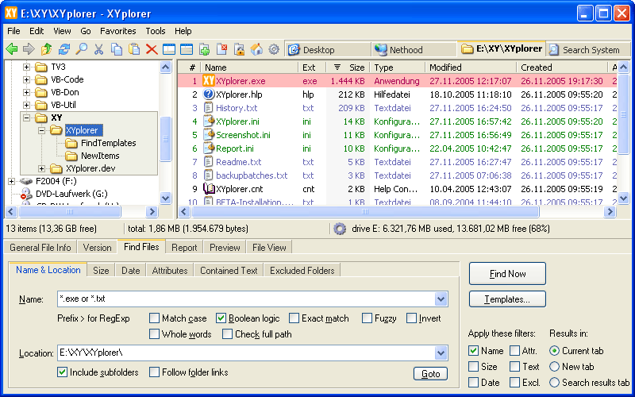Select F2004 (F:) drive icon
Image resolution: width=635 pixels, height=397 pixels.
pos(26,181)
